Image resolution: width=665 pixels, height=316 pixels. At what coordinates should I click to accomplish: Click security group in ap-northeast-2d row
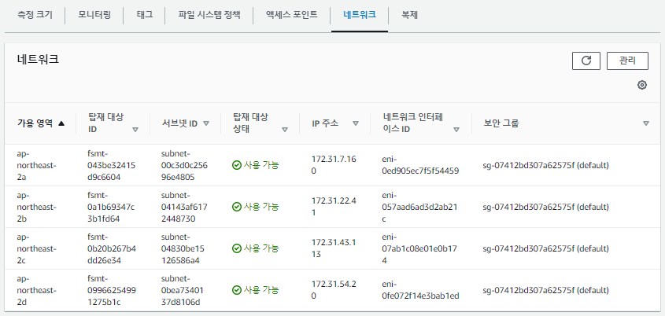point(546,290)
